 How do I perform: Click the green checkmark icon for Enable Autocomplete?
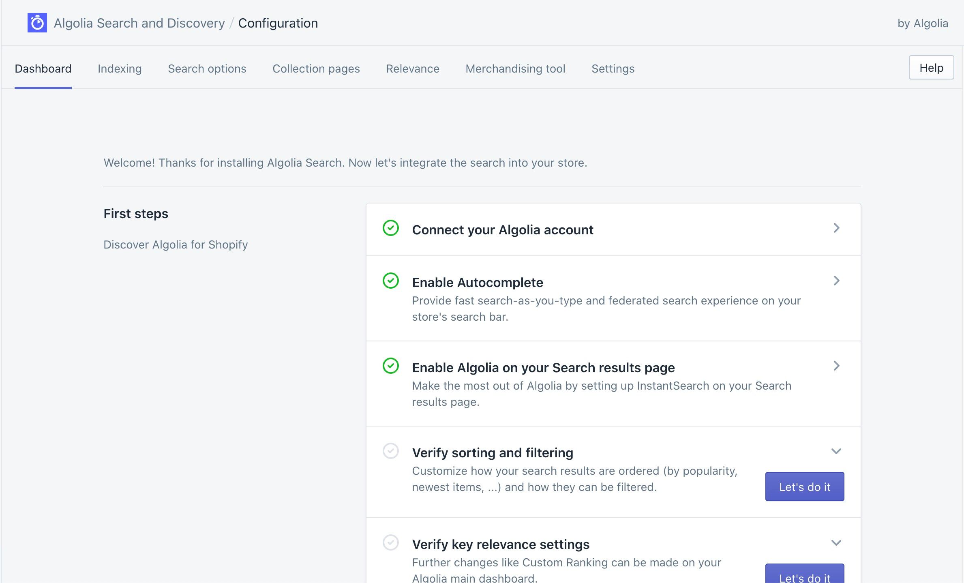(x=390, y=281)
